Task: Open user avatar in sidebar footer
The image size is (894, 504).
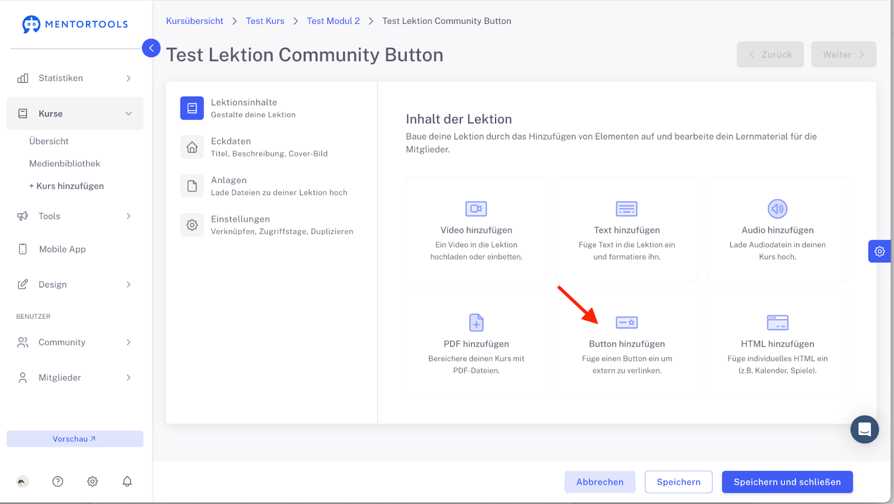Action: (22, 481)
